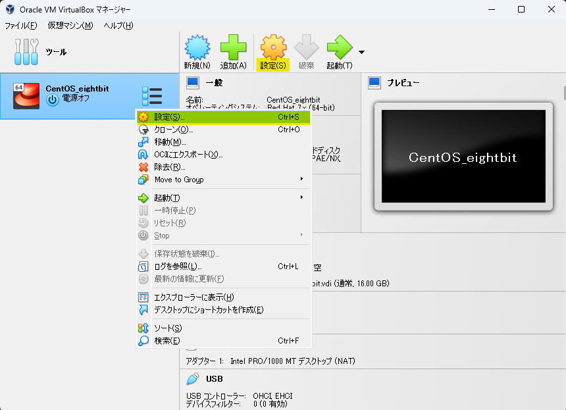566x410 pixels.
Task: Click the USB section header label
Action: [215, 379]
